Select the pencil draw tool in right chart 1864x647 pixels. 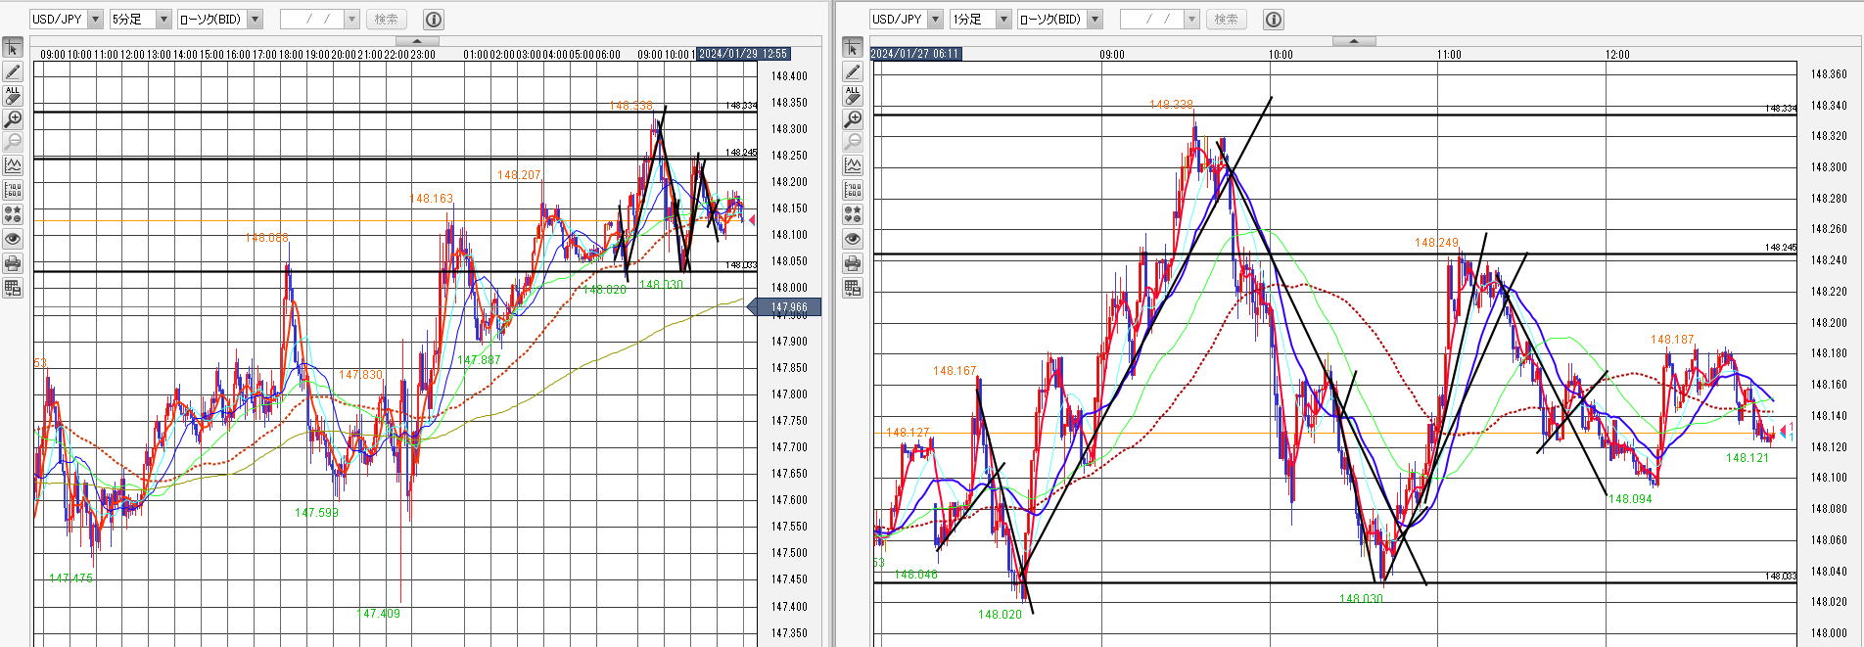coord(853,71)
